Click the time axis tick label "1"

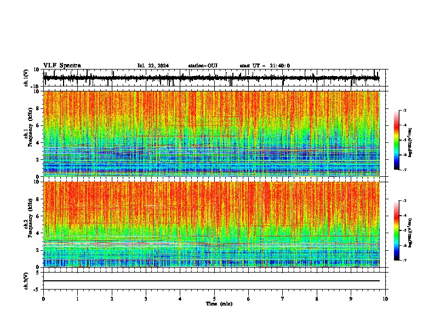click(x=77, y=299)
